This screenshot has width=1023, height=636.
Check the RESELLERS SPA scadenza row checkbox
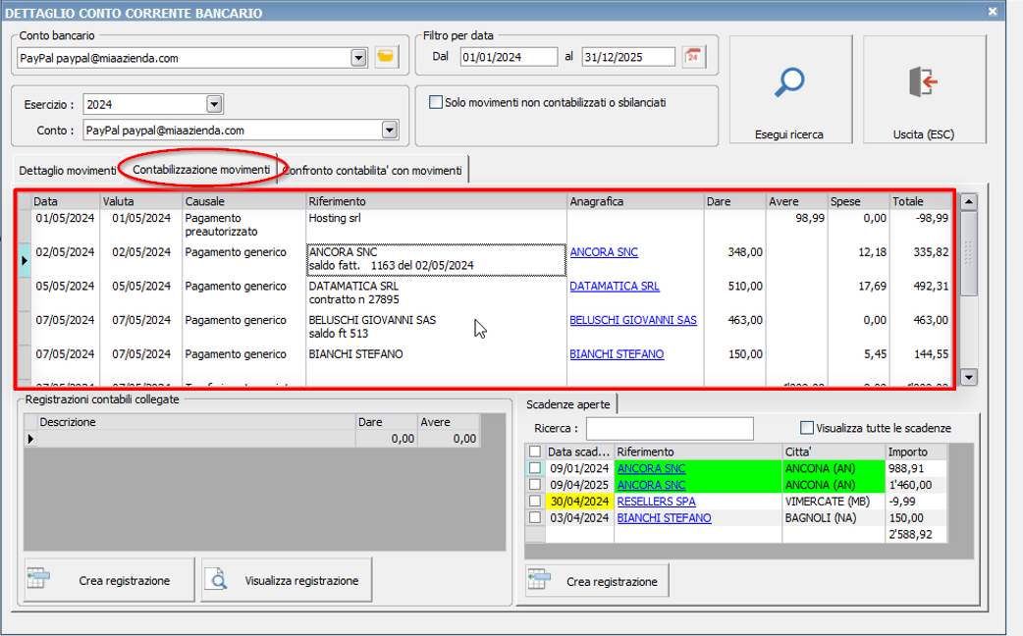pos(535,502)
